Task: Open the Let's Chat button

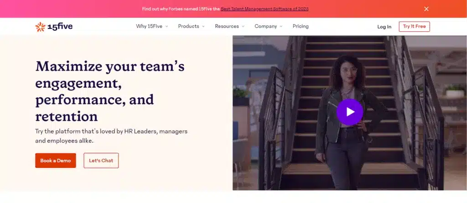Action: point(101,161)
